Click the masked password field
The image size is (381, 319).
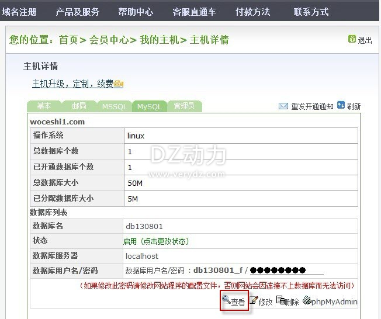click(287, 270)
